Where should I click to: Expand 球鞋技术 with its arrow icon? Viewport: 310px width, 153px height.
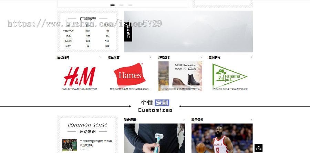tap(201, 57)
